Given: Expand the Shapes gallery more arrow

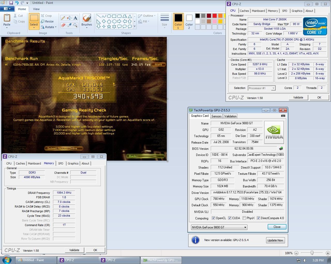Looking at the screenshot, I should pyautogui.click(x=134, y=27).
